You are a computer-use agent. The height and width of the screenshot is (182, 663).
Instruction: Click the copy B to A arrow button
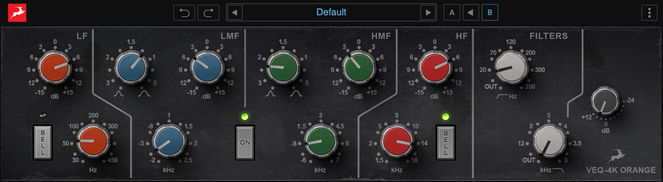pos(471,13)
